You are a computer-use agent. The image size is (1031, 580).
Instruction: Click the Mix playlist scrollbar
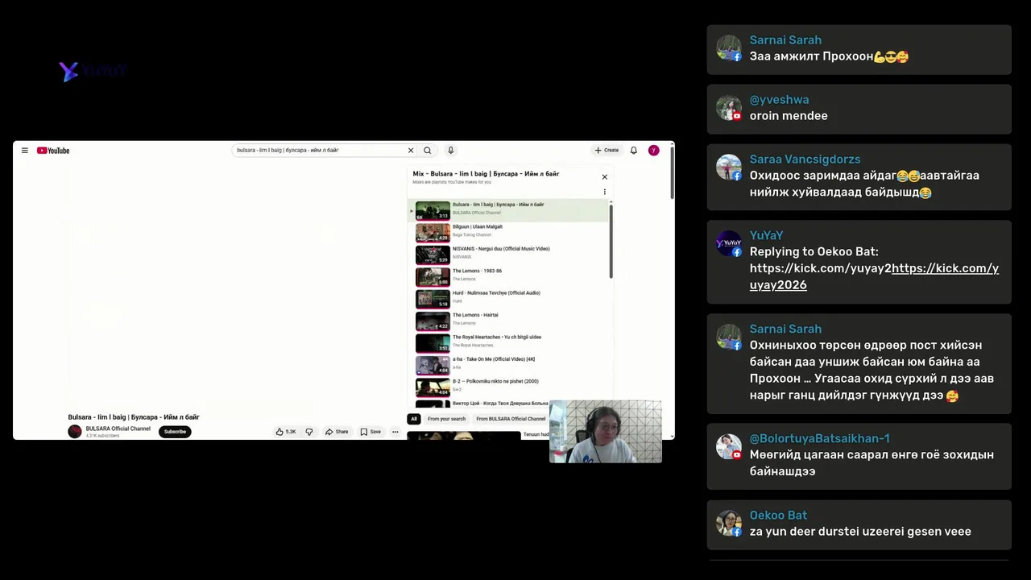pos(611,242)
